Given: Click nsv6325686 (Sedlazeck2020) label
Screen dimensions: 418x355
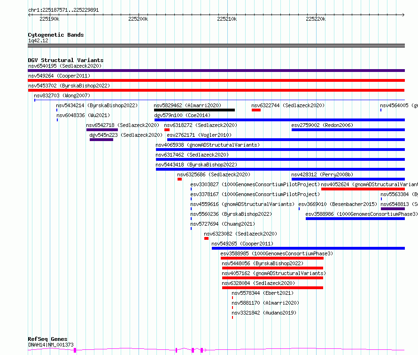Looking at the screenshot, I should (x=214, y=174).
